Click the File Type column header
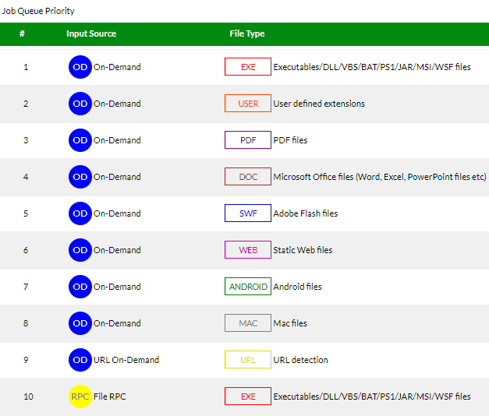The height and width of the screenshot is (416, 489). 247,33
